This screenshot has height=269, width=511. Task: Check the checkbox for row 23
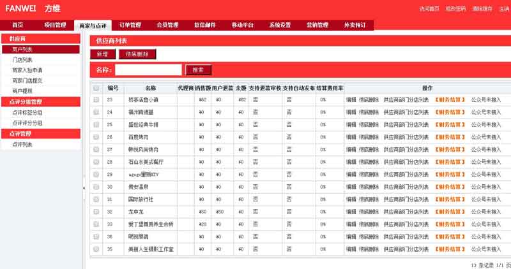(96, 99)
